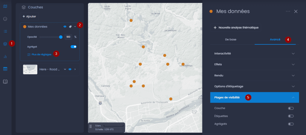
Task: Click the Échelle 1:216 672 text
Action: [x=104, y=130]
